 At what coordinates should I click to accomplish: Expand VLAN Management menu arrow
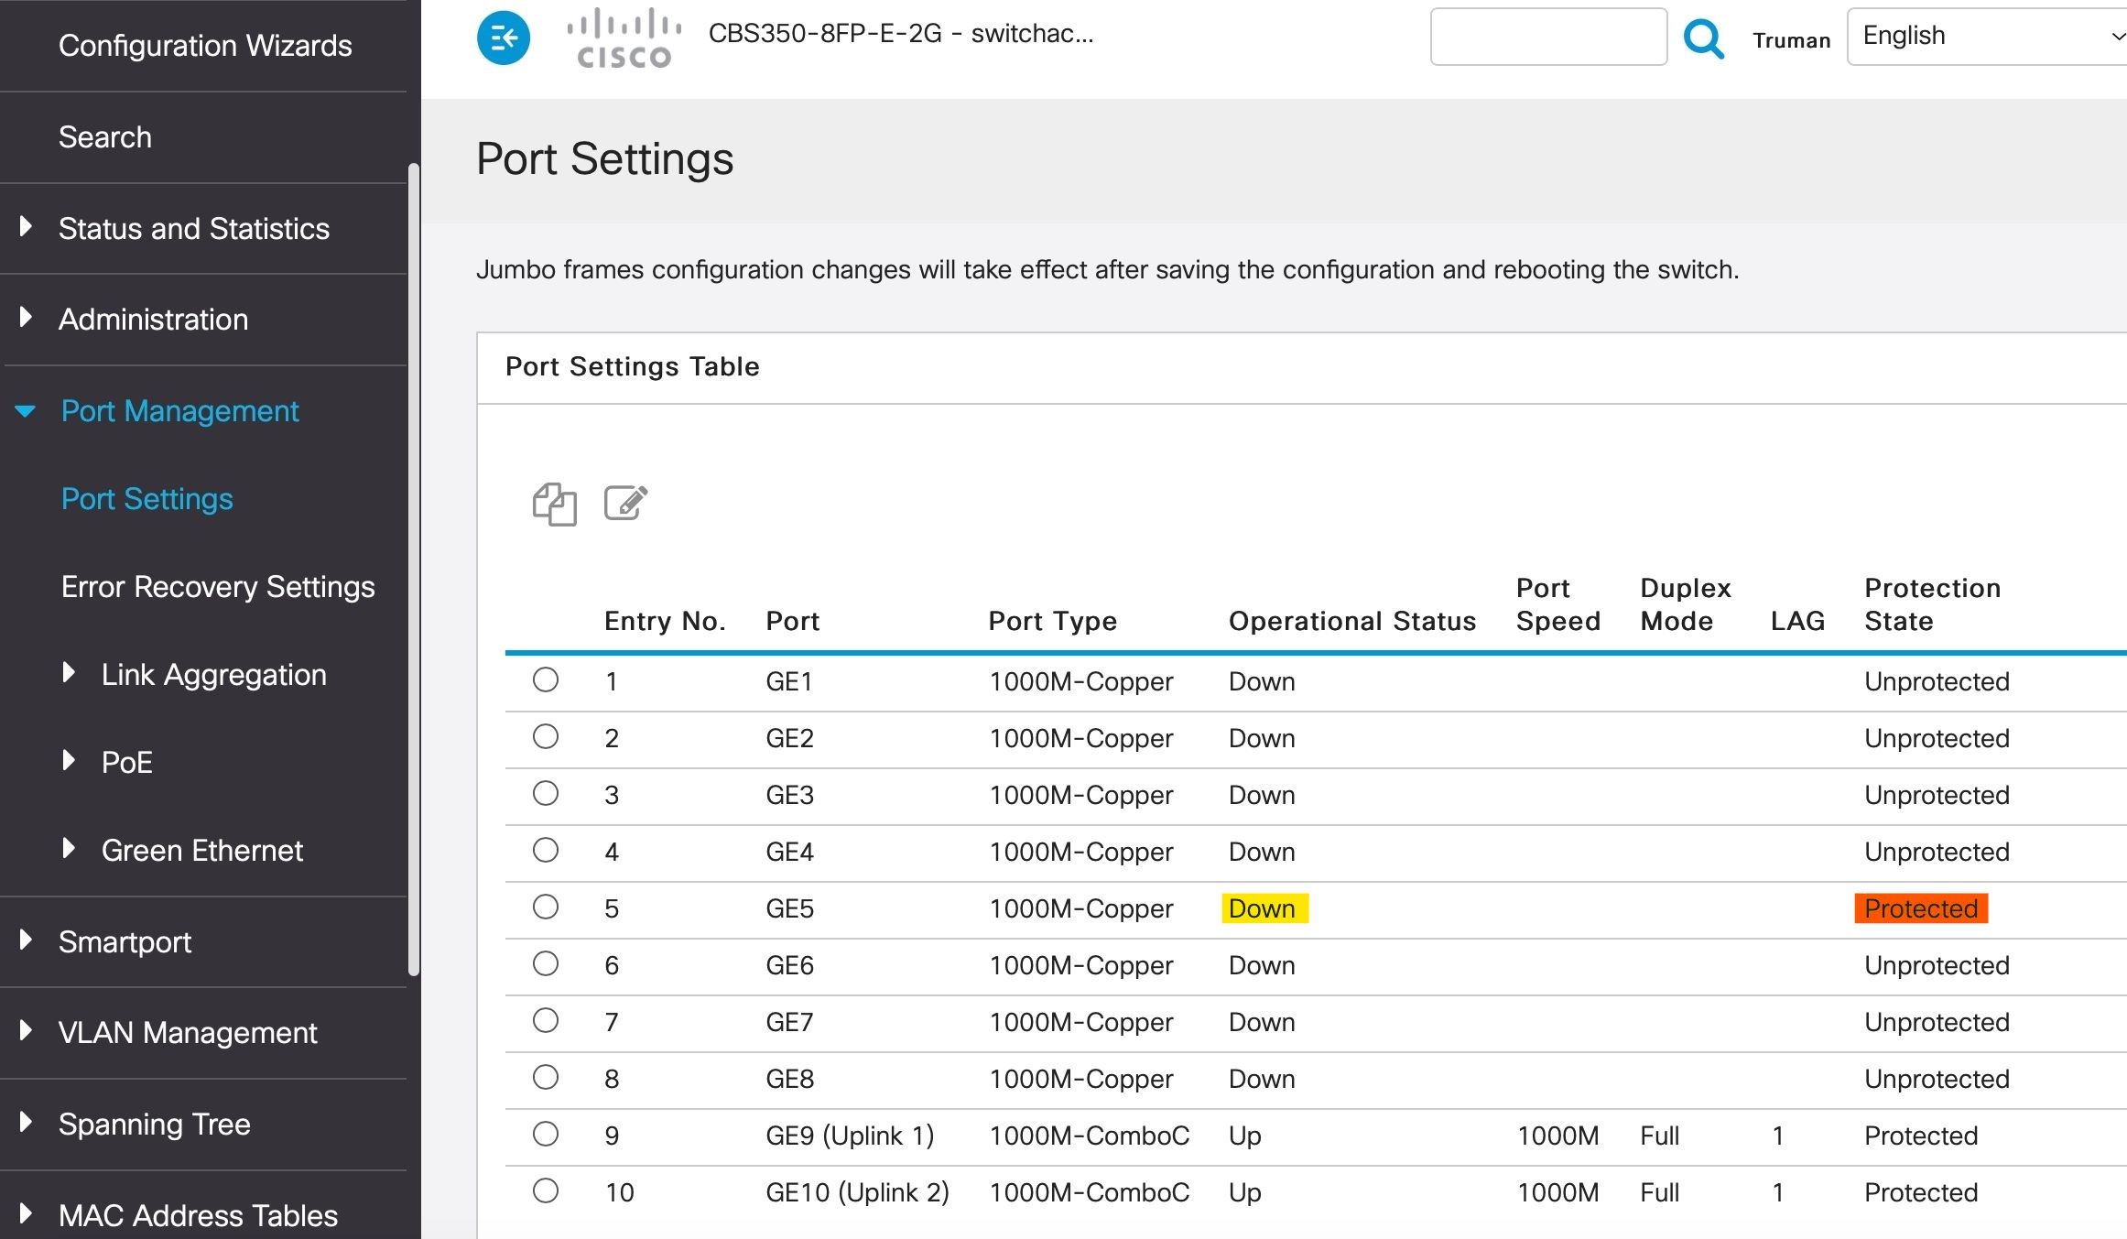pos(26,1031)
